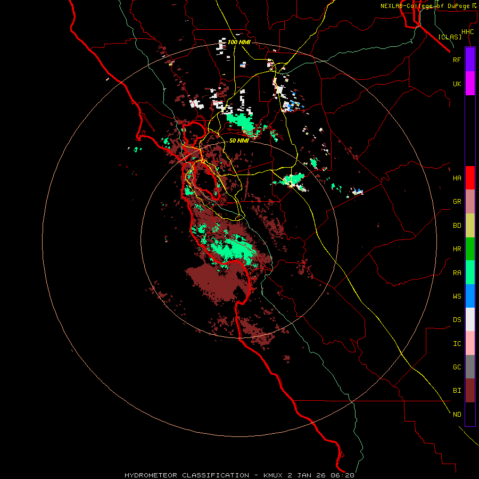This screenshot has width=479, height=479.
Task: Select the white DS legend swatch
Action: pyautogui.click(x=470, y=319)
